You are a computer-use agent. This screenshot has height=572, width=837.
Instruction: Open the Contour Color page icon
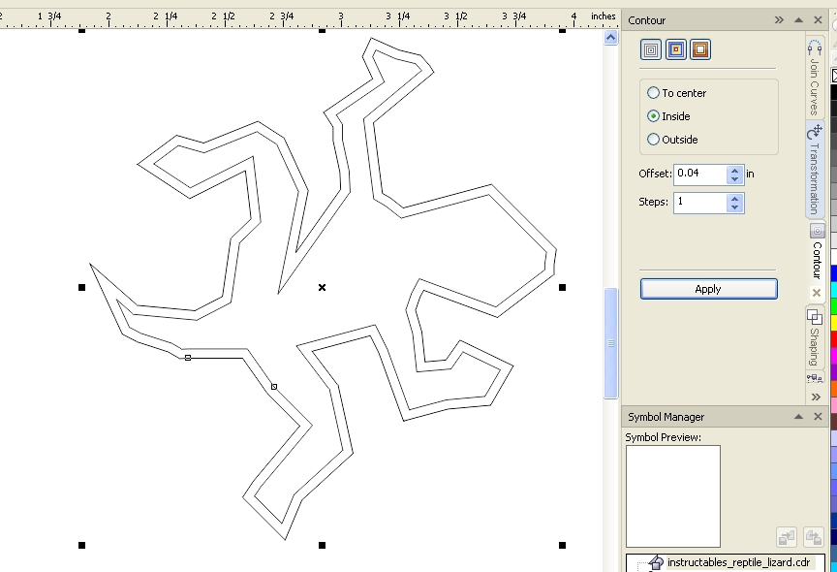click(x=676, y=50)
